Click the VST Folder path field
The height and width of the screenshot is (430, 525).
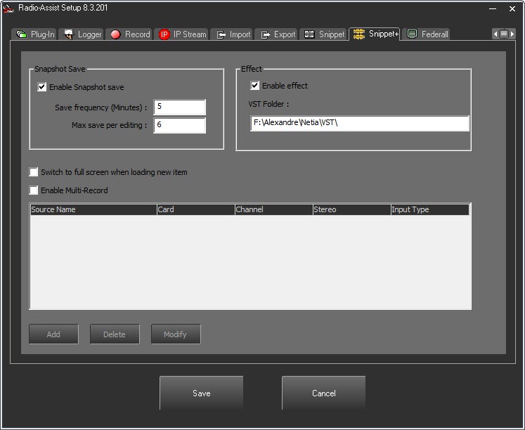tap(359, 124)
